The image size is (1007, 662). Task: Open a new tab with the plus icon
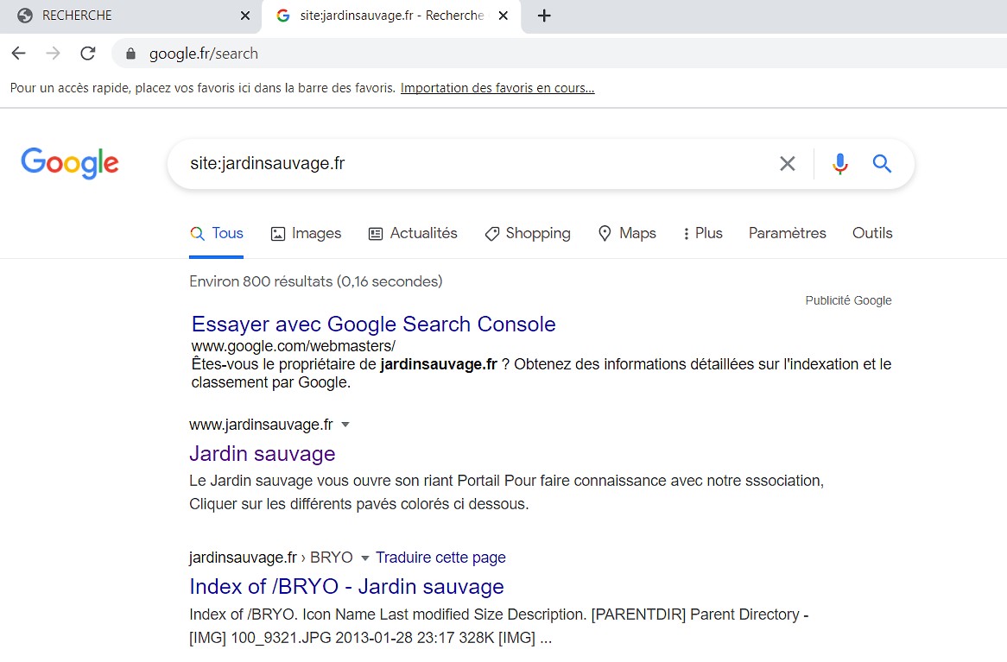click(544, 16)
